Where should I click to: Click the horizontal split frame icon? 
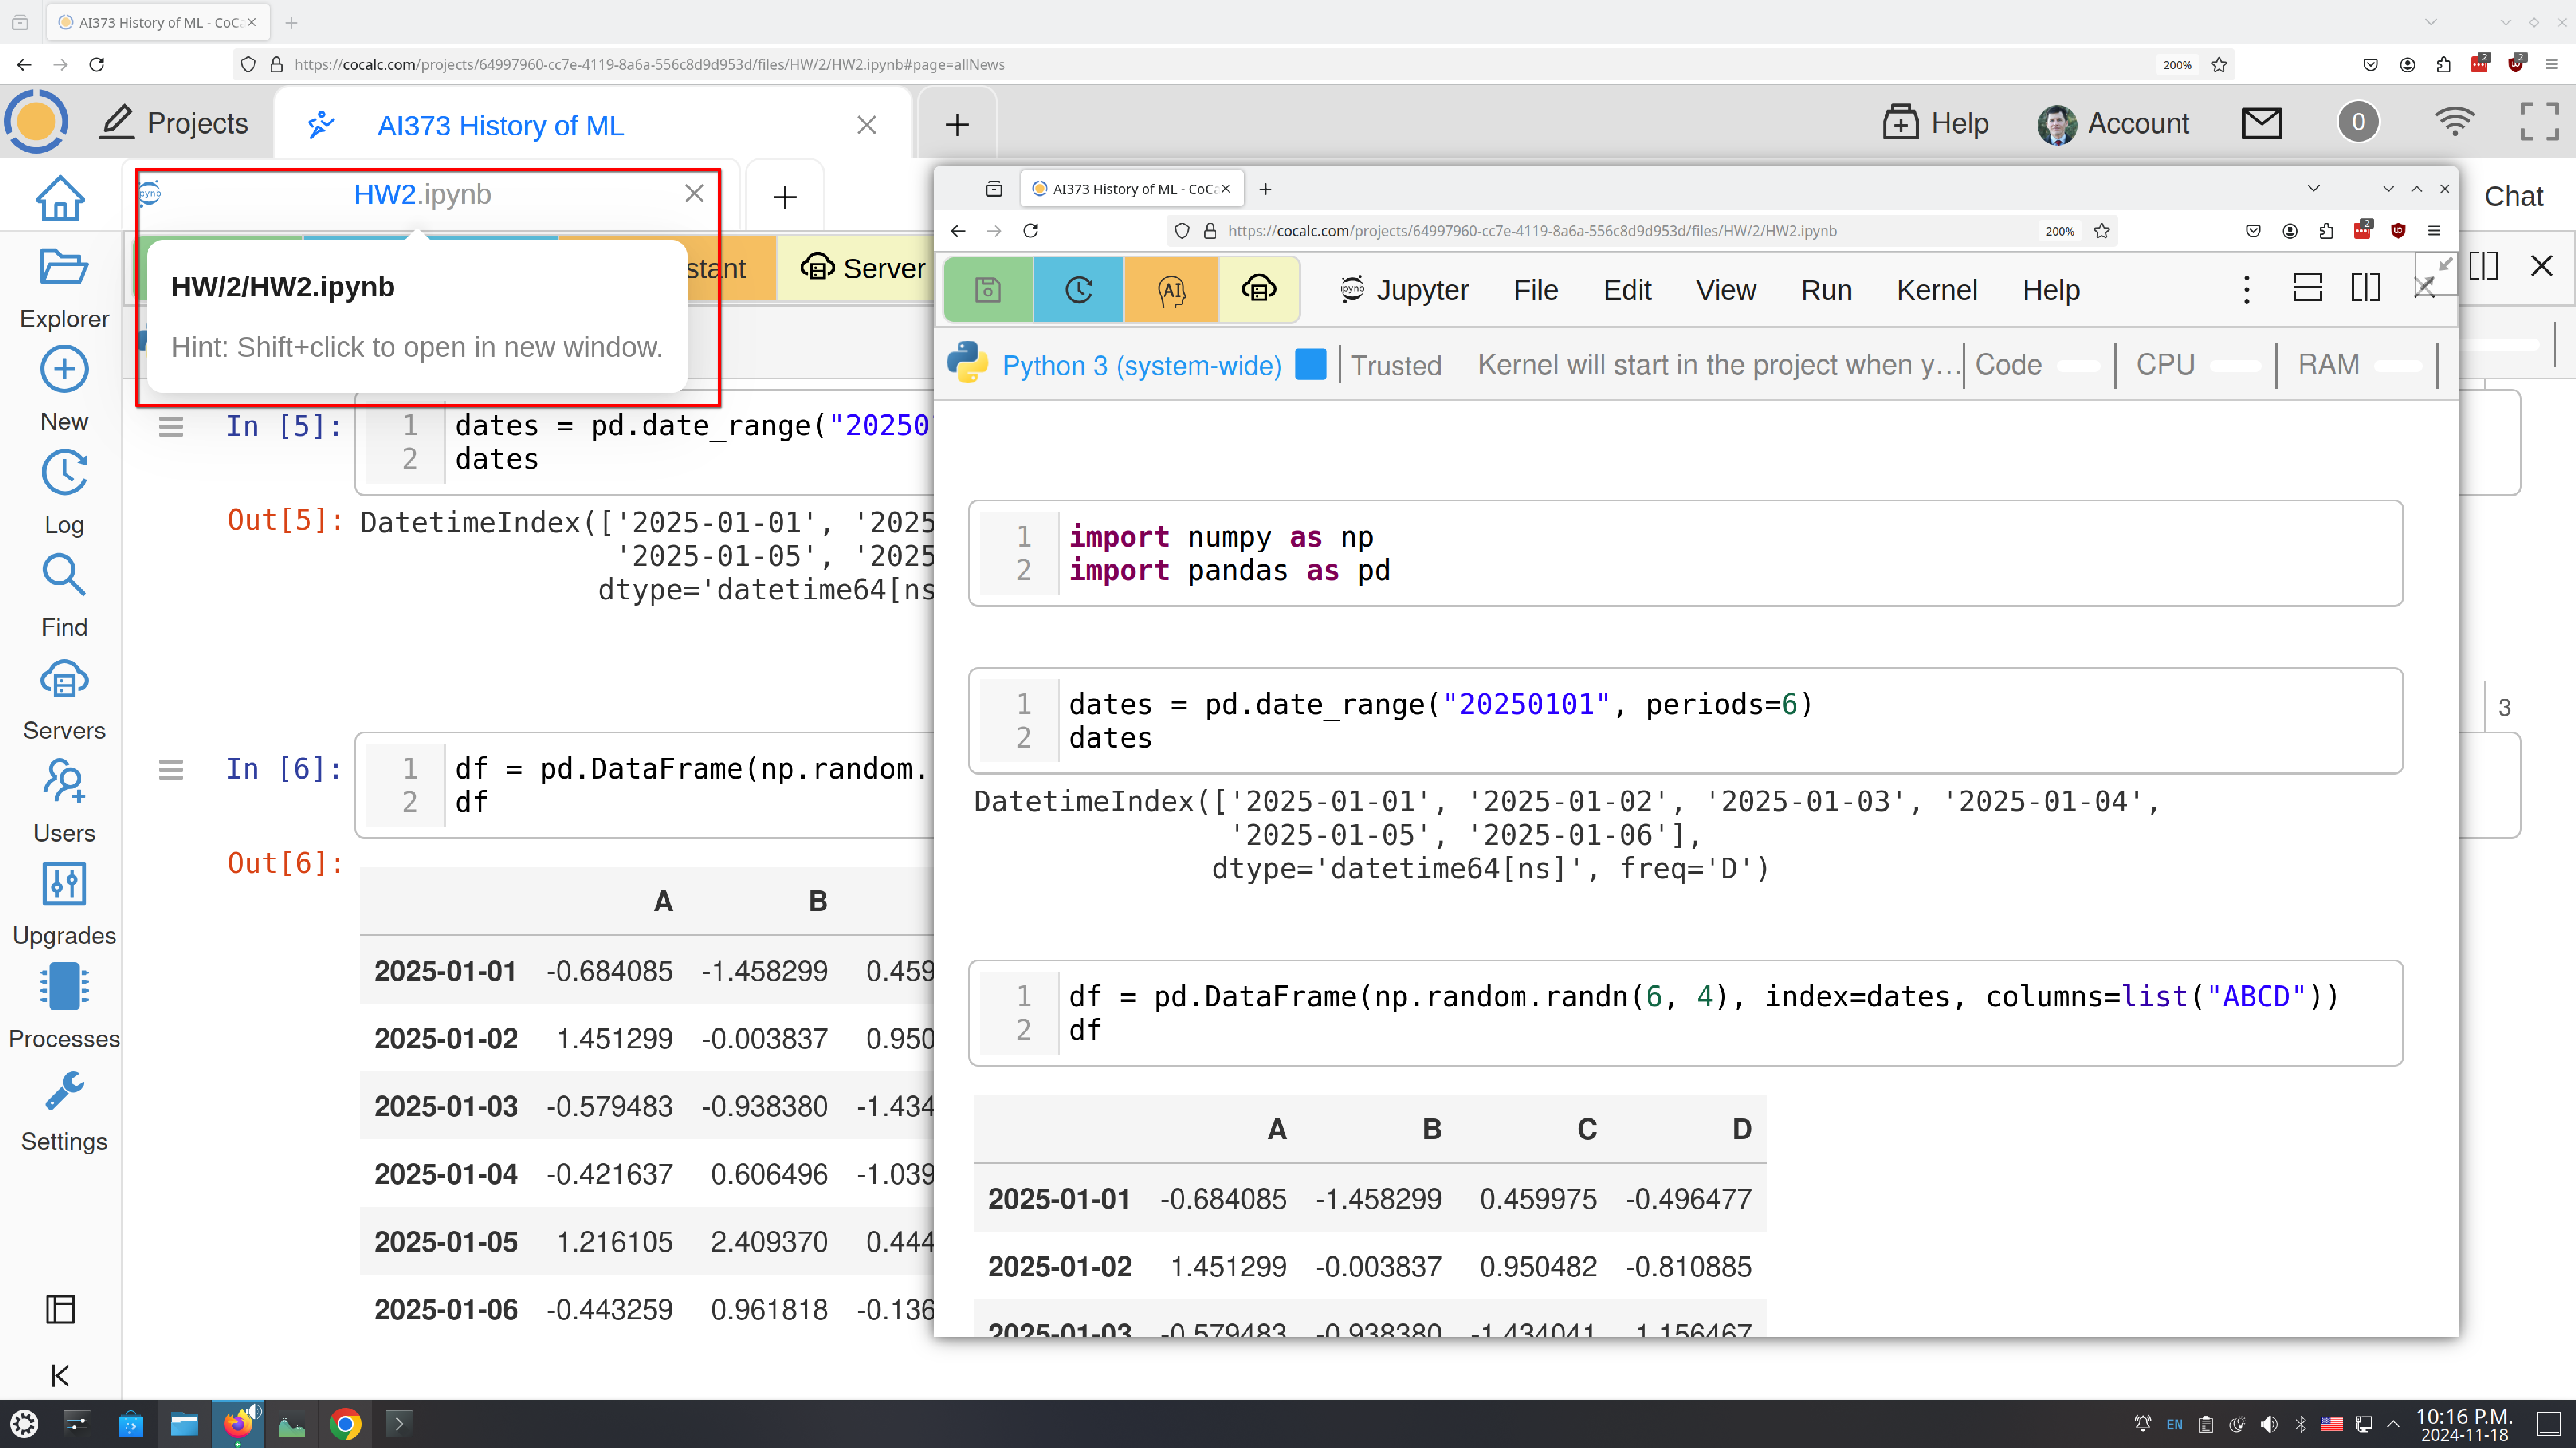pyautogui.click(x=2307, y=289)
